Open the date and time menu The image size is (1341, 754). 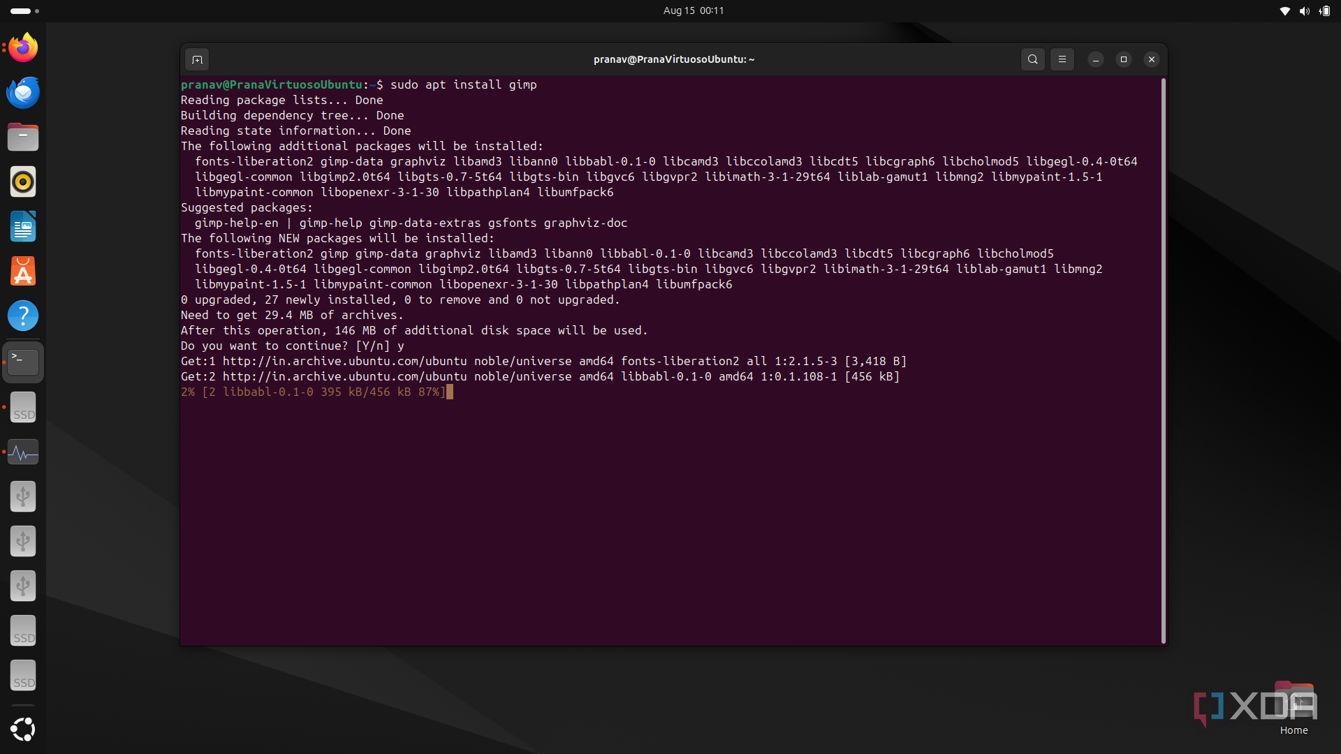694,10
